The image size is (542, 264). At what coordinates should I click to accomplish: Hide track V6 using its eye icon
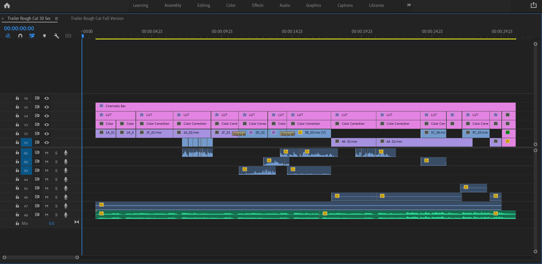click(x=47, y=98)
